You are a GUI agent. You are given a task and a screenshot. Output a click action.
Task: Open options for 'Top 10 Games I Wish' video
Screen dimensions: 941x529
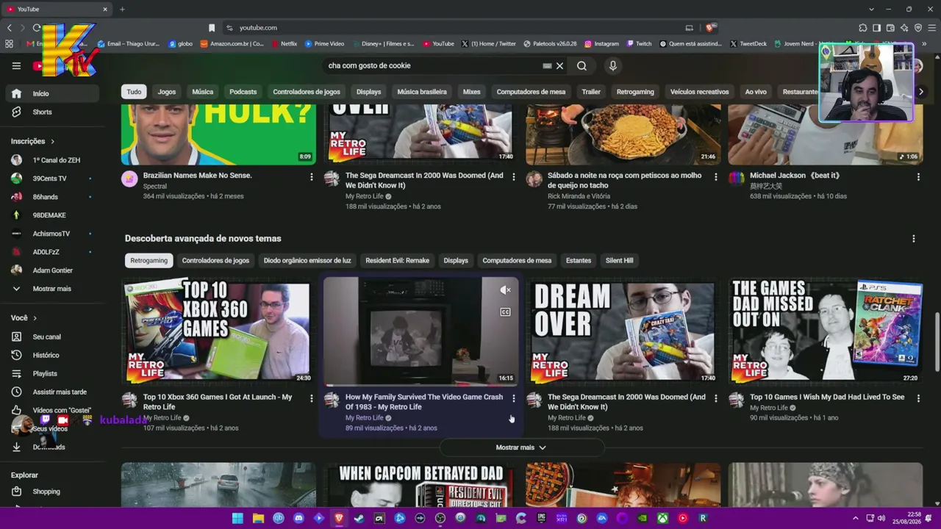pos(918,398)
